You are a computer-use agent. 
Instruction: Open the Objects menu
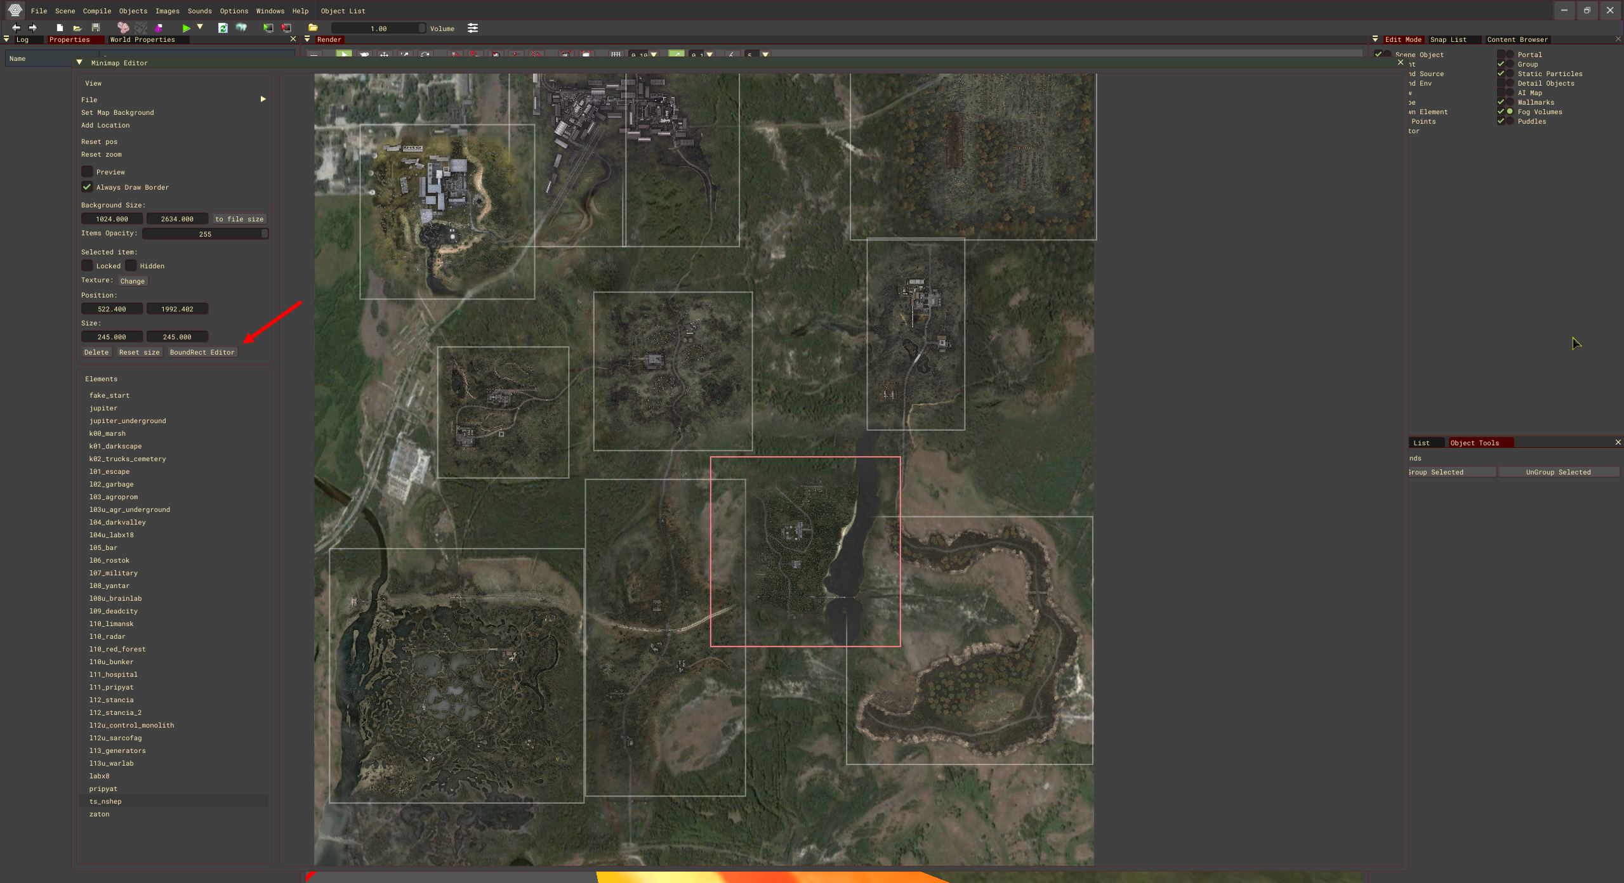coord(133,11)
